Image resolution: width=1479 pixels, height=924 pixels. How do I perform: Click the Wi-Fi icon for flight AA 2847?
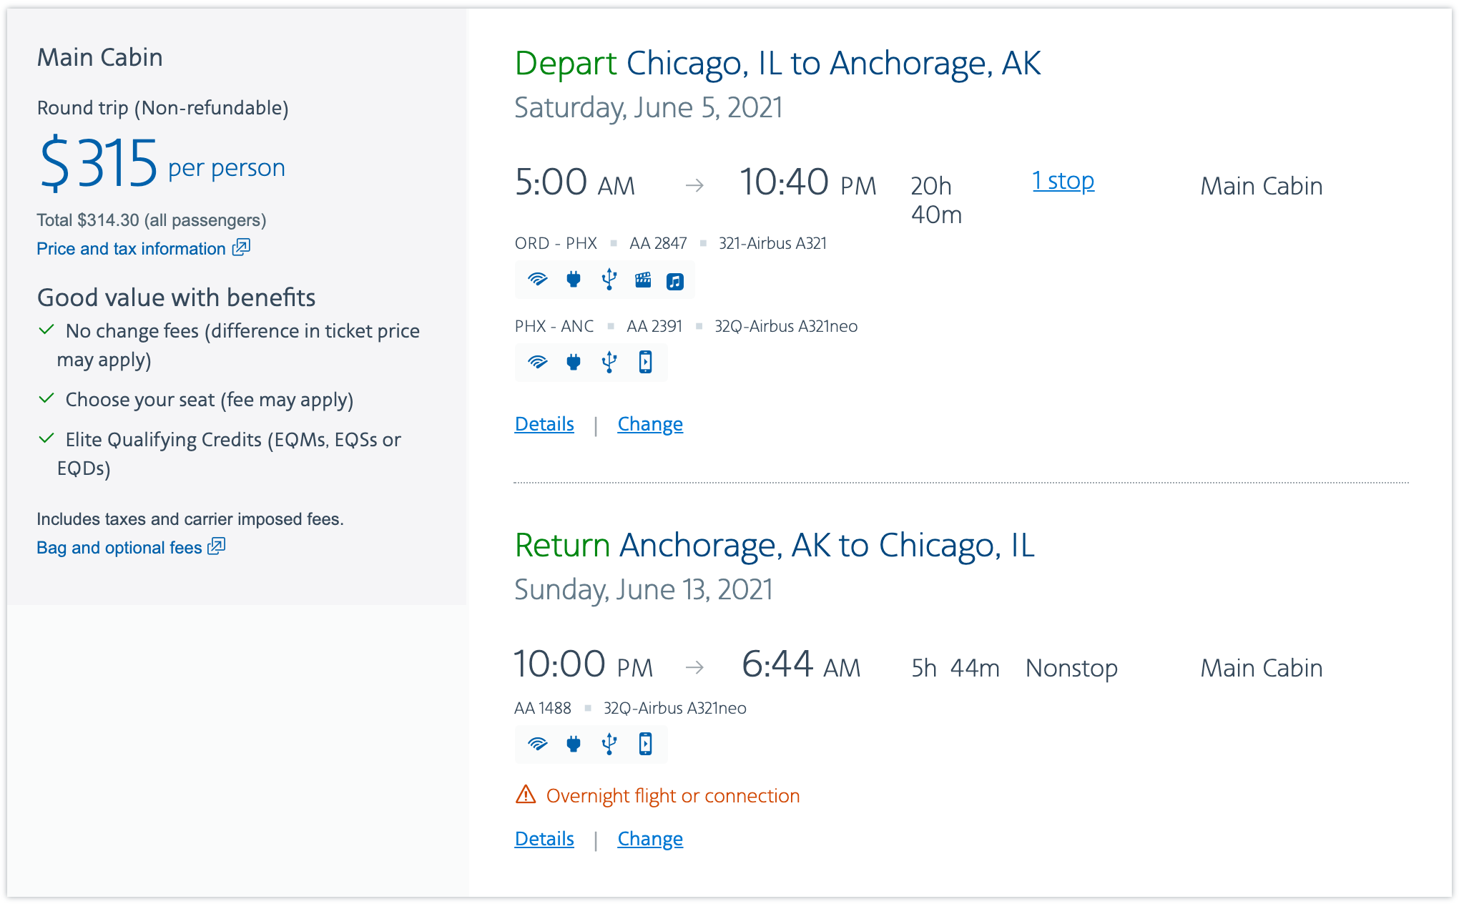[x=537, y=279]
